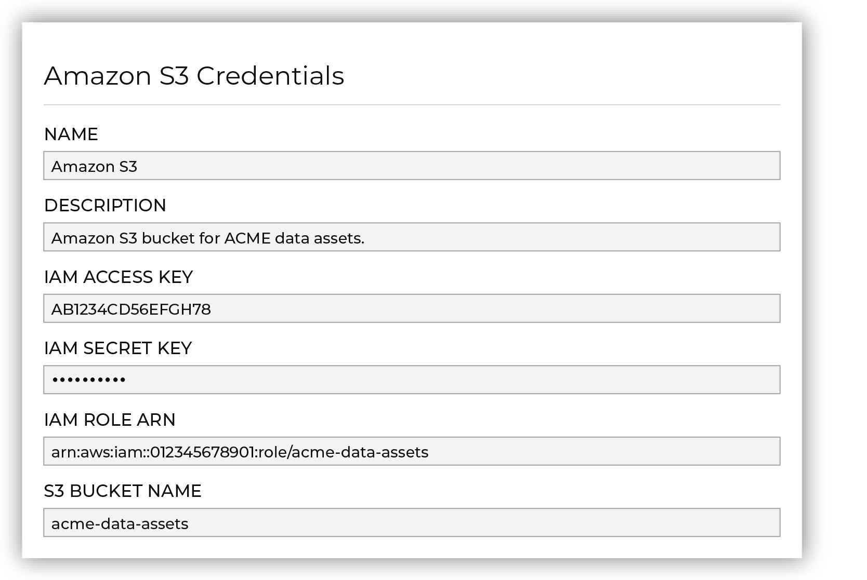
Task: Focus the IAM ROLE ARN field
Action: tap(412, 451)
